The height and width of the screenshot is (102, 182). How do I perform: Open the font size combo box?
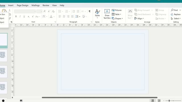(39, 11)
